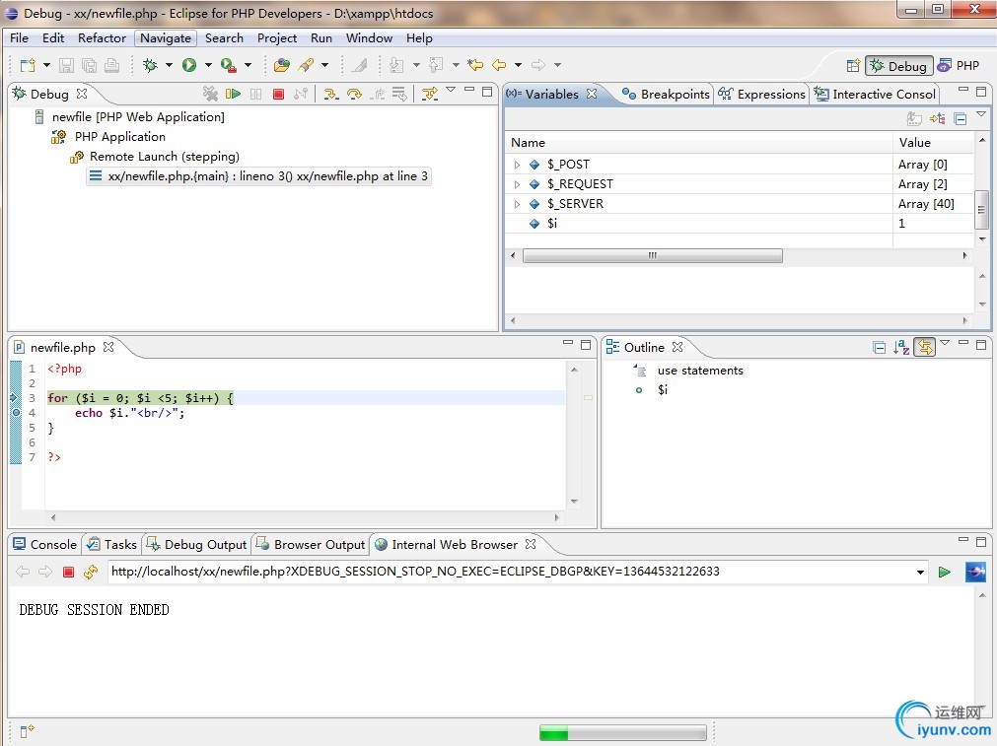Launch Debug with the bug toolbar icon
Screen dimensions: 997x746
pos(151,65)
